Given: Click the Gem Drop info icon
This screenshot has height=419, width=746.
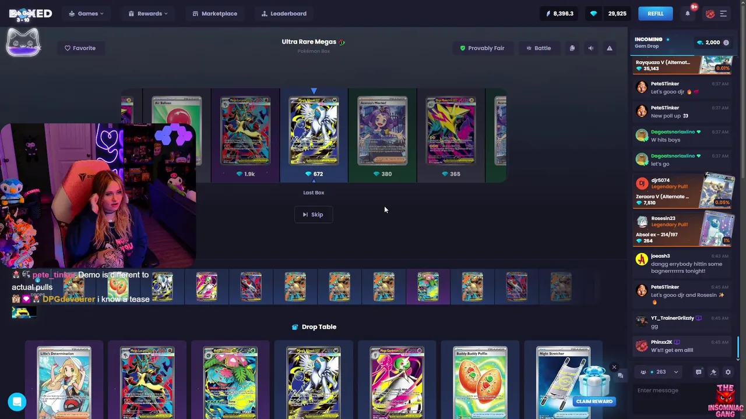Looking at the screenshot, I should 726,42.
